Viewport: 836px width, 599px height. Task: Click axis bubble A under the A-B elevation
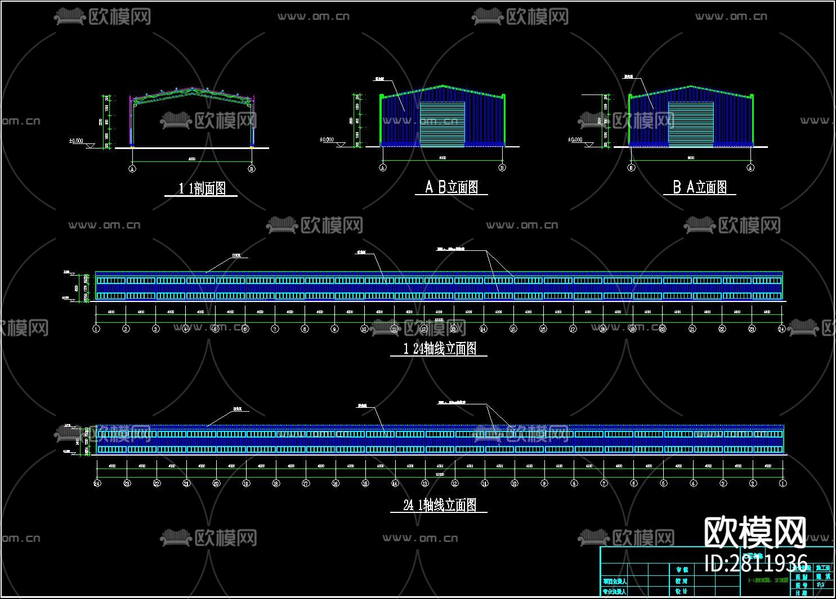[383, 168]
